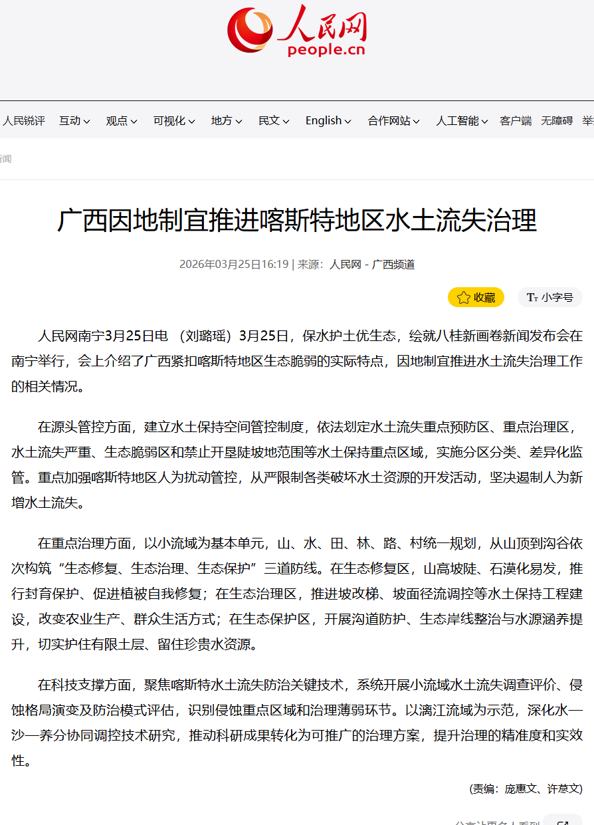Open the 无障碍 accessibility link
This screenshot has width=594, height=825.
pos(557,121)
